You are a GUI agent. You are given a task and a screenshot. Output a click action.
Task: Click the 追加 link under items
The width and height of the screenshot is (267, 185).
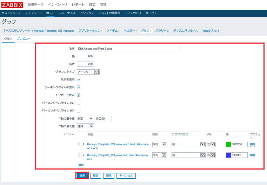tap(81, 165)
